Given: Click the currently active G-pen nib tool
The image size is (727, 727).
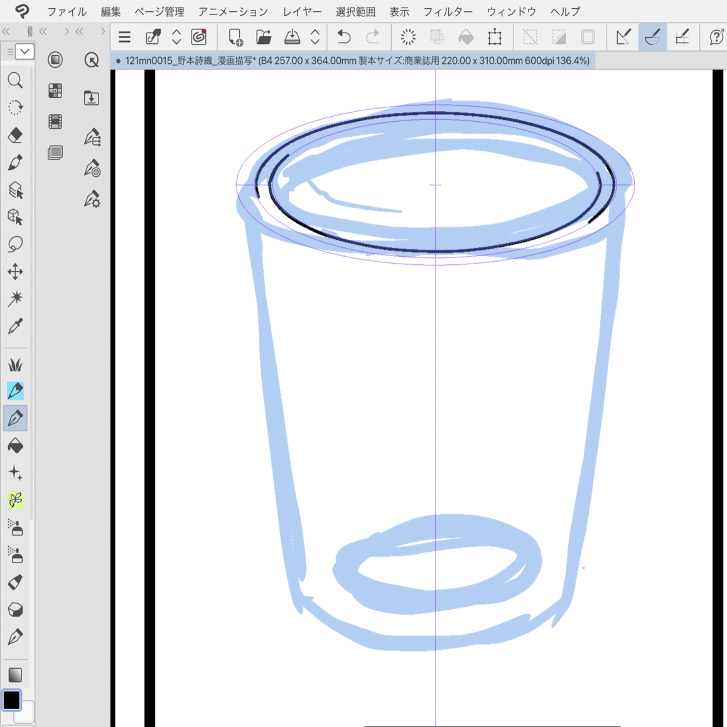Looking at the screenshot, I should pyautogui.click(x=15, y=418).
